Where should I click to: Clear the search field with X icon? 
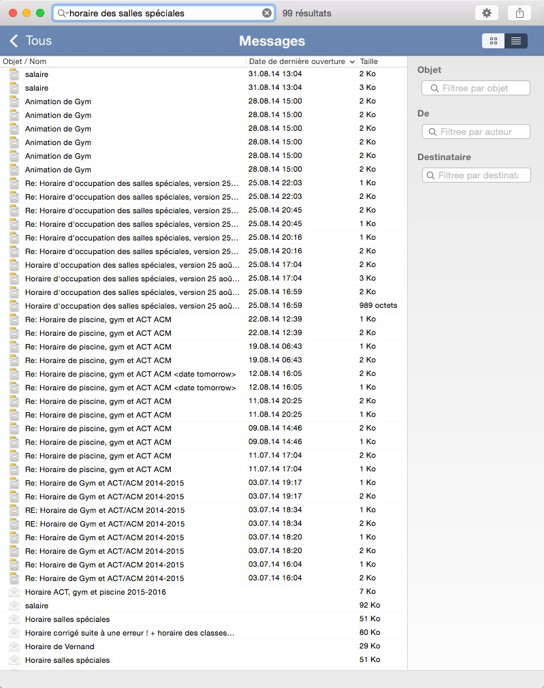click(x=266, y=13)
